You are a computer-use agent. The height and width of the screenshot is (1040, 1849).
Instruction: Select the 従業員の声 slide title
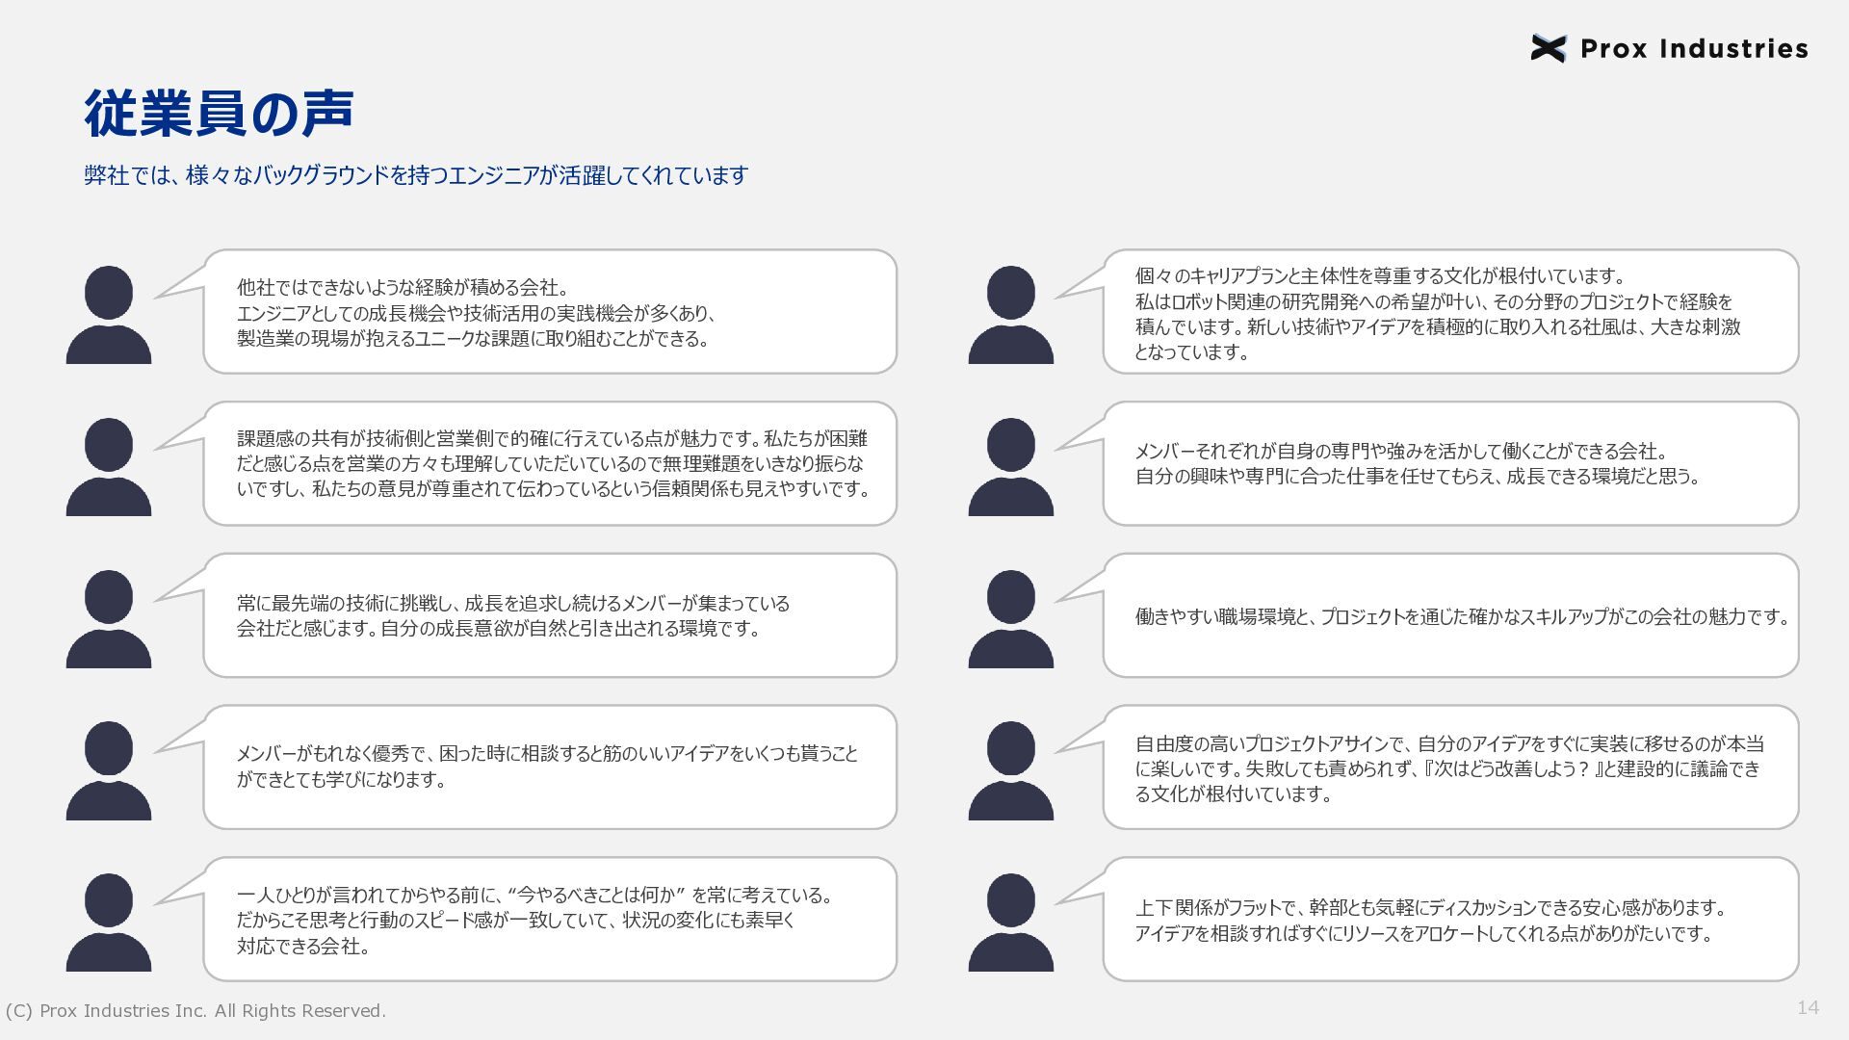point(220,113)
